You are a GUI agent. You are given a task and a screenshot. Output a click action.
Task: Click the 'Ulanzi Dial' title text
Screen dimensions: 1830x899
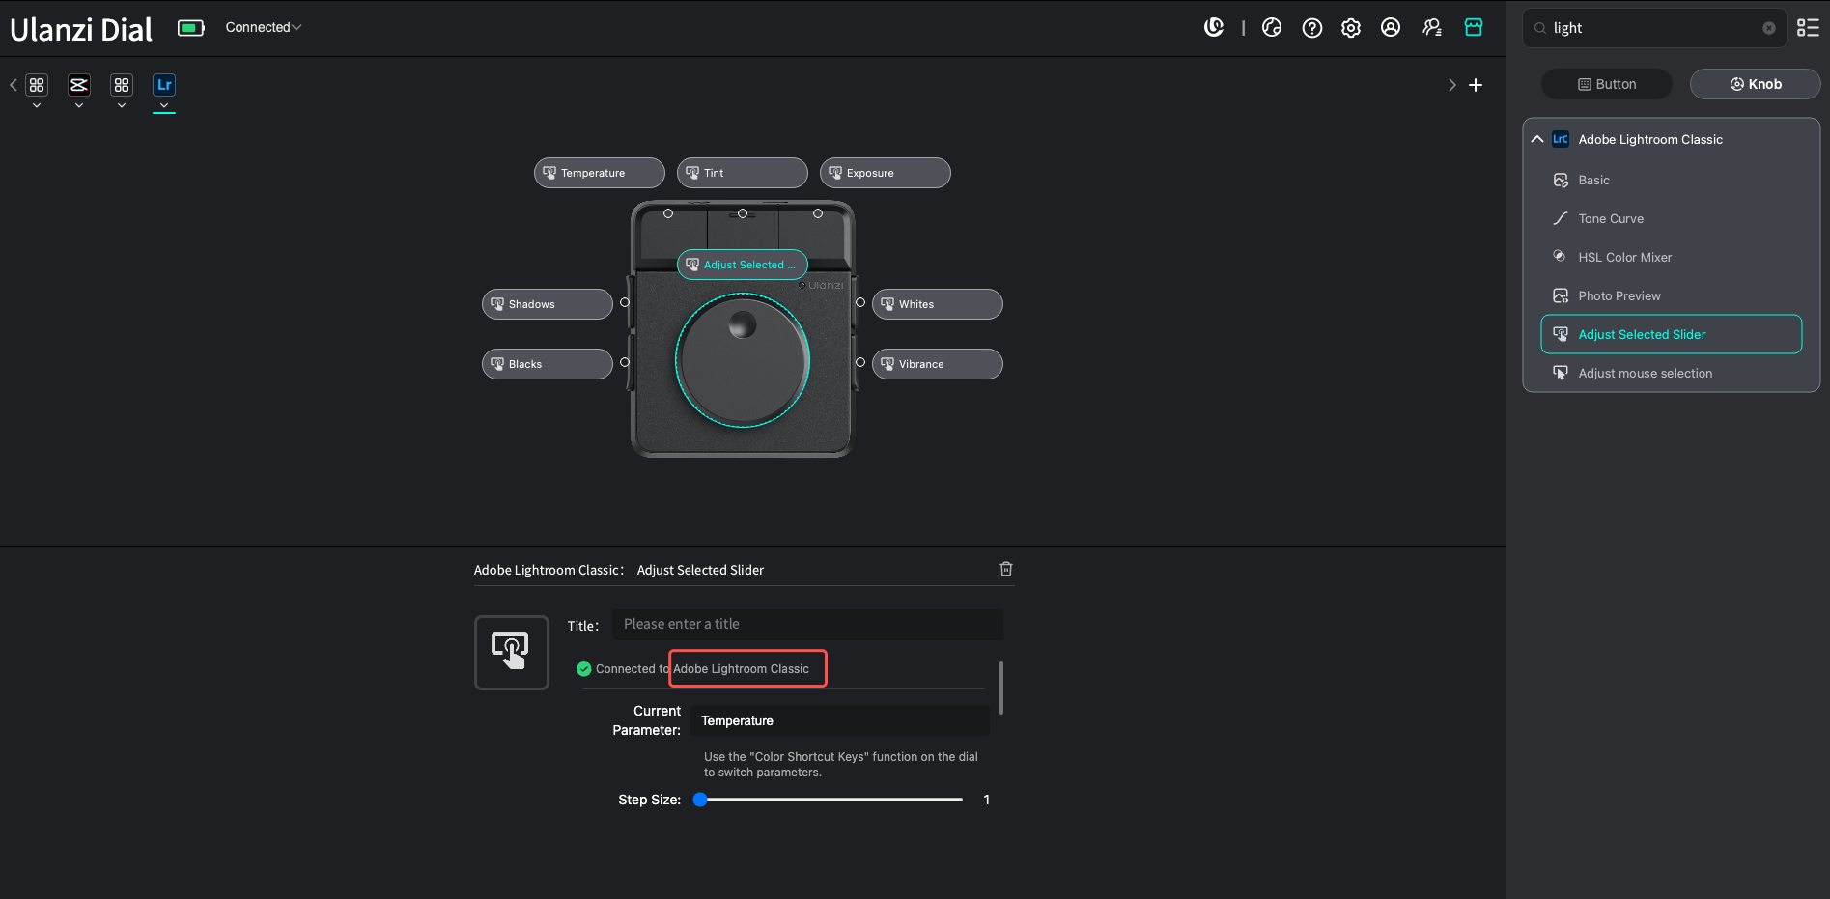81,30
